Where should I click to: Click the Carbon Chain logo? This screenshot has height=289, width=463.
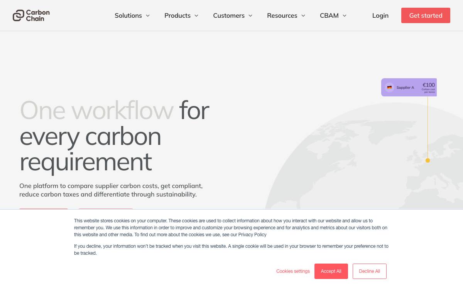[x=31, y=15]
